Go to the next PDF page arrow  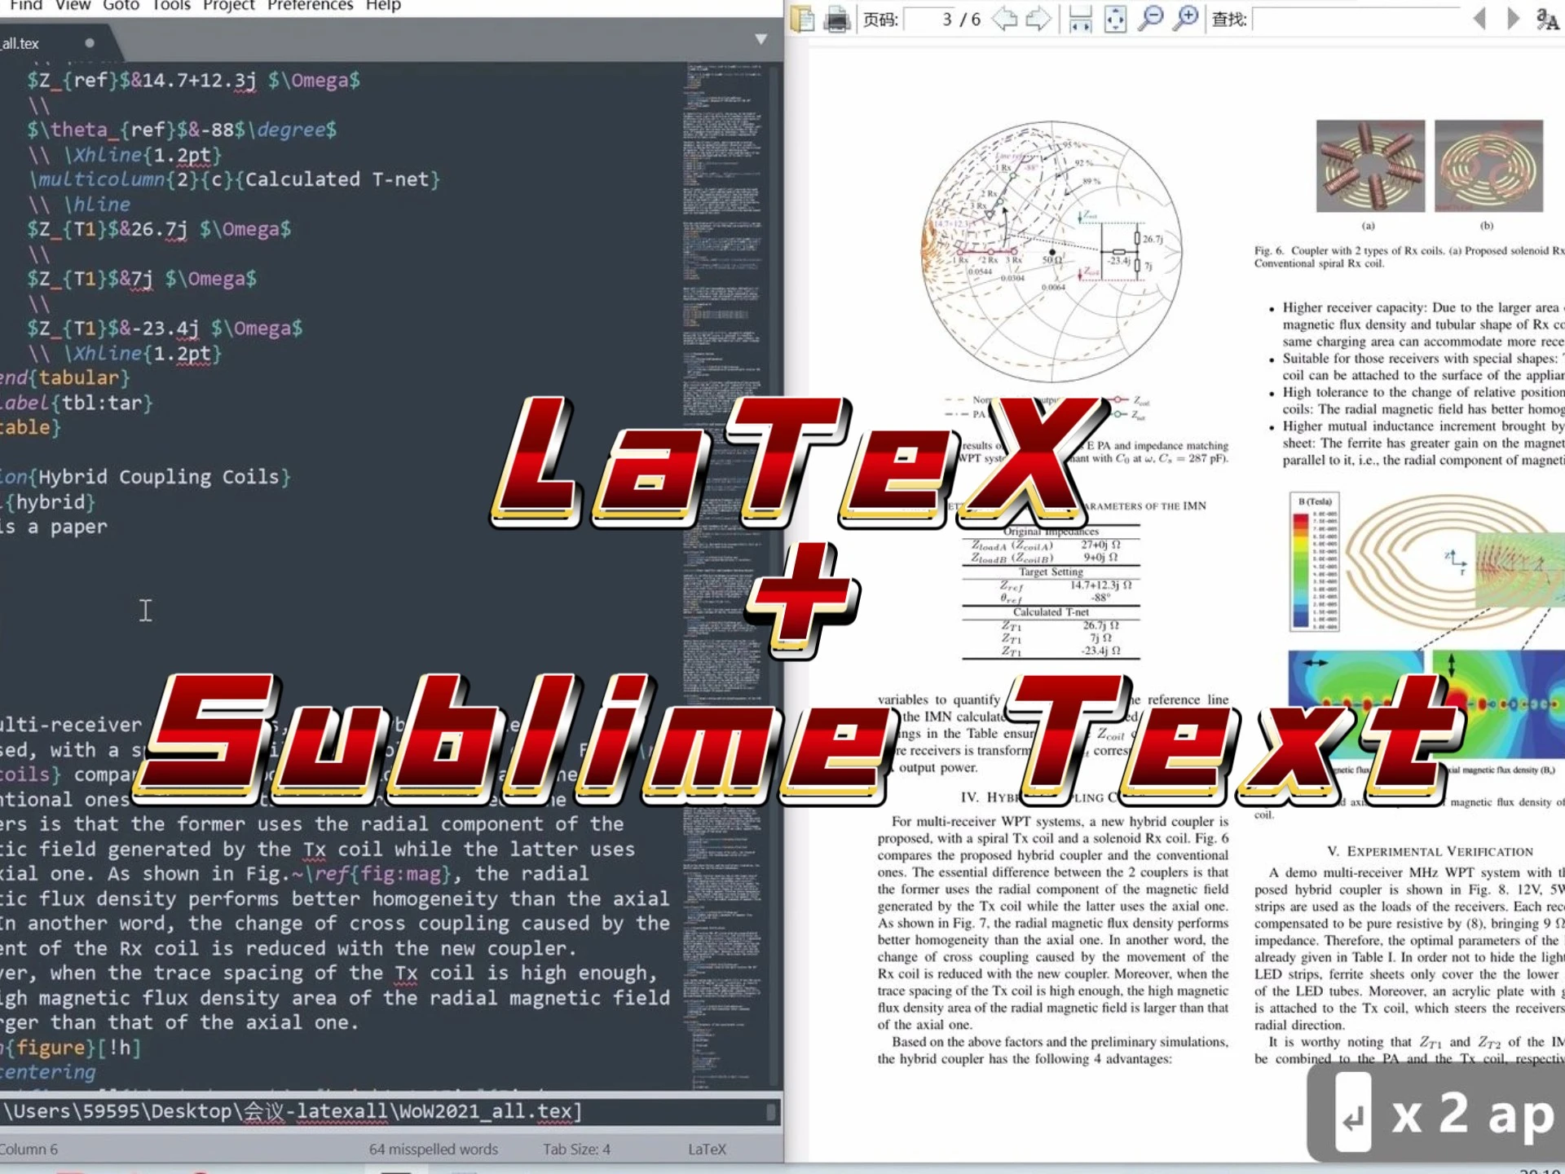[1038, 18]
